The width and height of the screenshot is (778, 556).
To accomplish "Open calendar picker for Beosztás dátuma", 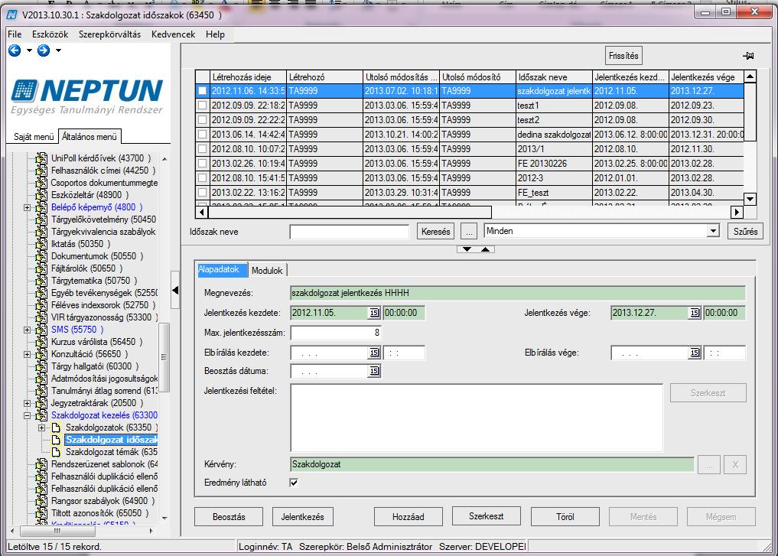I will coord(374,371).
